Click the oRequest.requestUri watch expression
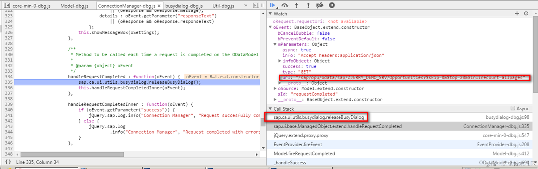This screenshot has width=538, height=169. (x=320, y=21)
